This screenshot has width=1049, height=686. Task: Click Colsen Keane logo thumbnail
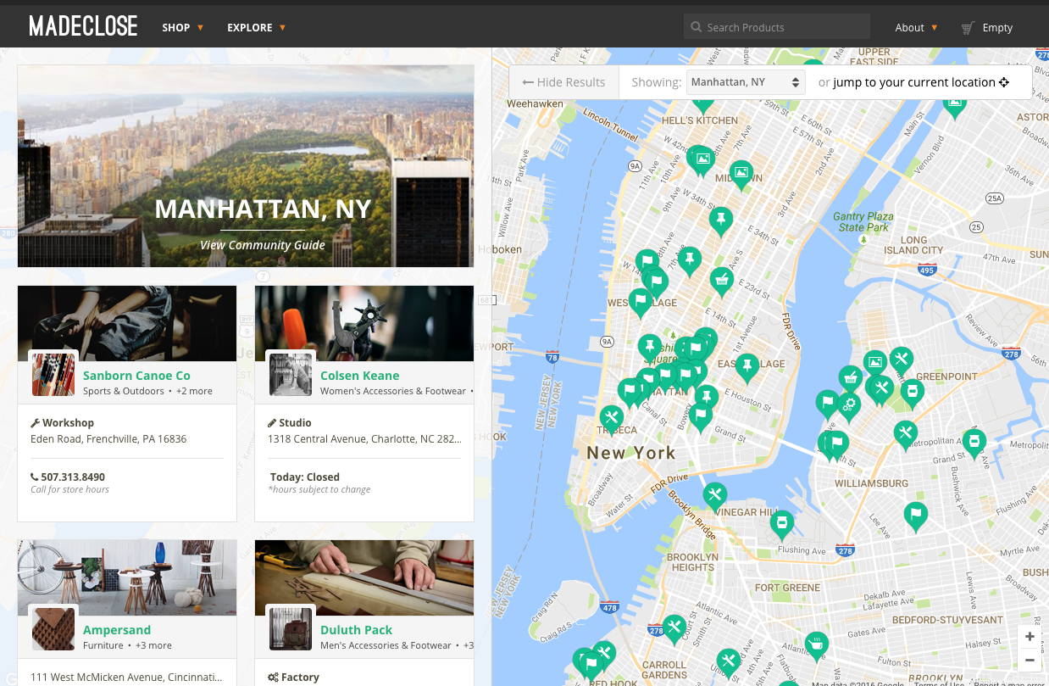click(291, 375)
